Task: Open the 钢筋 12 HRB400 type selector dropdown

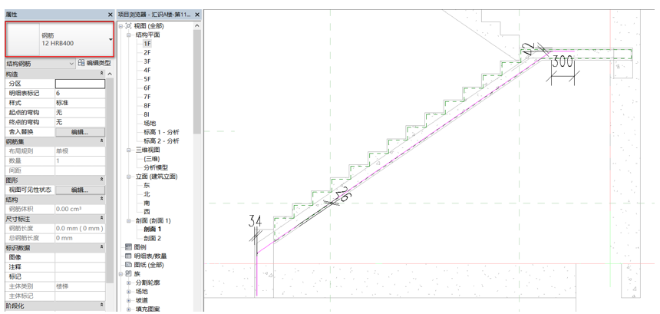Action: (111, 39)
